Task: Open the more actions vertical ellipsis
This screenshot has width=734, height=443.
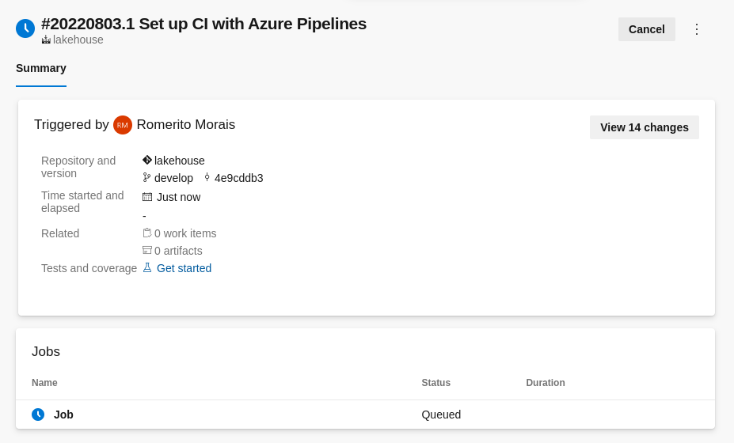Action: pyautogui.click(x=697, y=29)
